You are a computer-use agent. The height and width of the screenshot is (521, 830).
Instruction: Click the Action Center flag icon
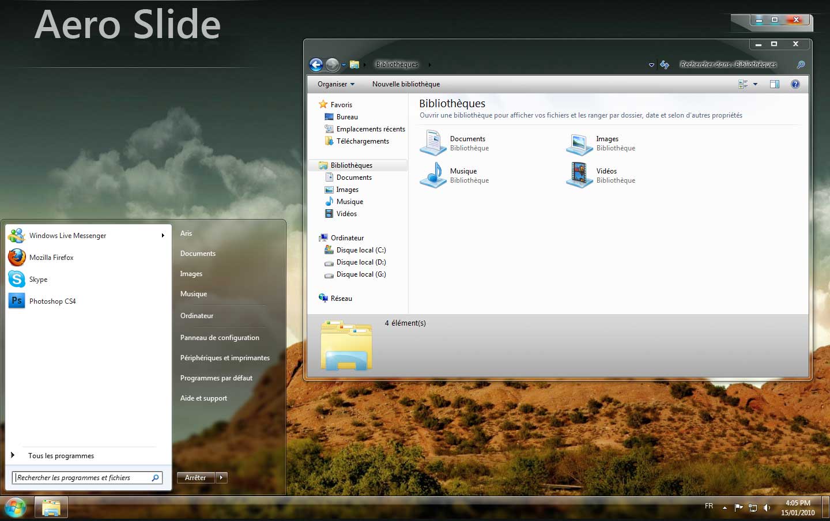740,508
